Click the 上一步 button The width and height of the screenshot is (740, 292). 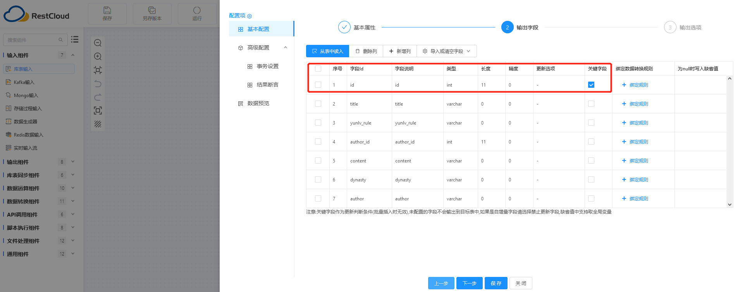441,283
